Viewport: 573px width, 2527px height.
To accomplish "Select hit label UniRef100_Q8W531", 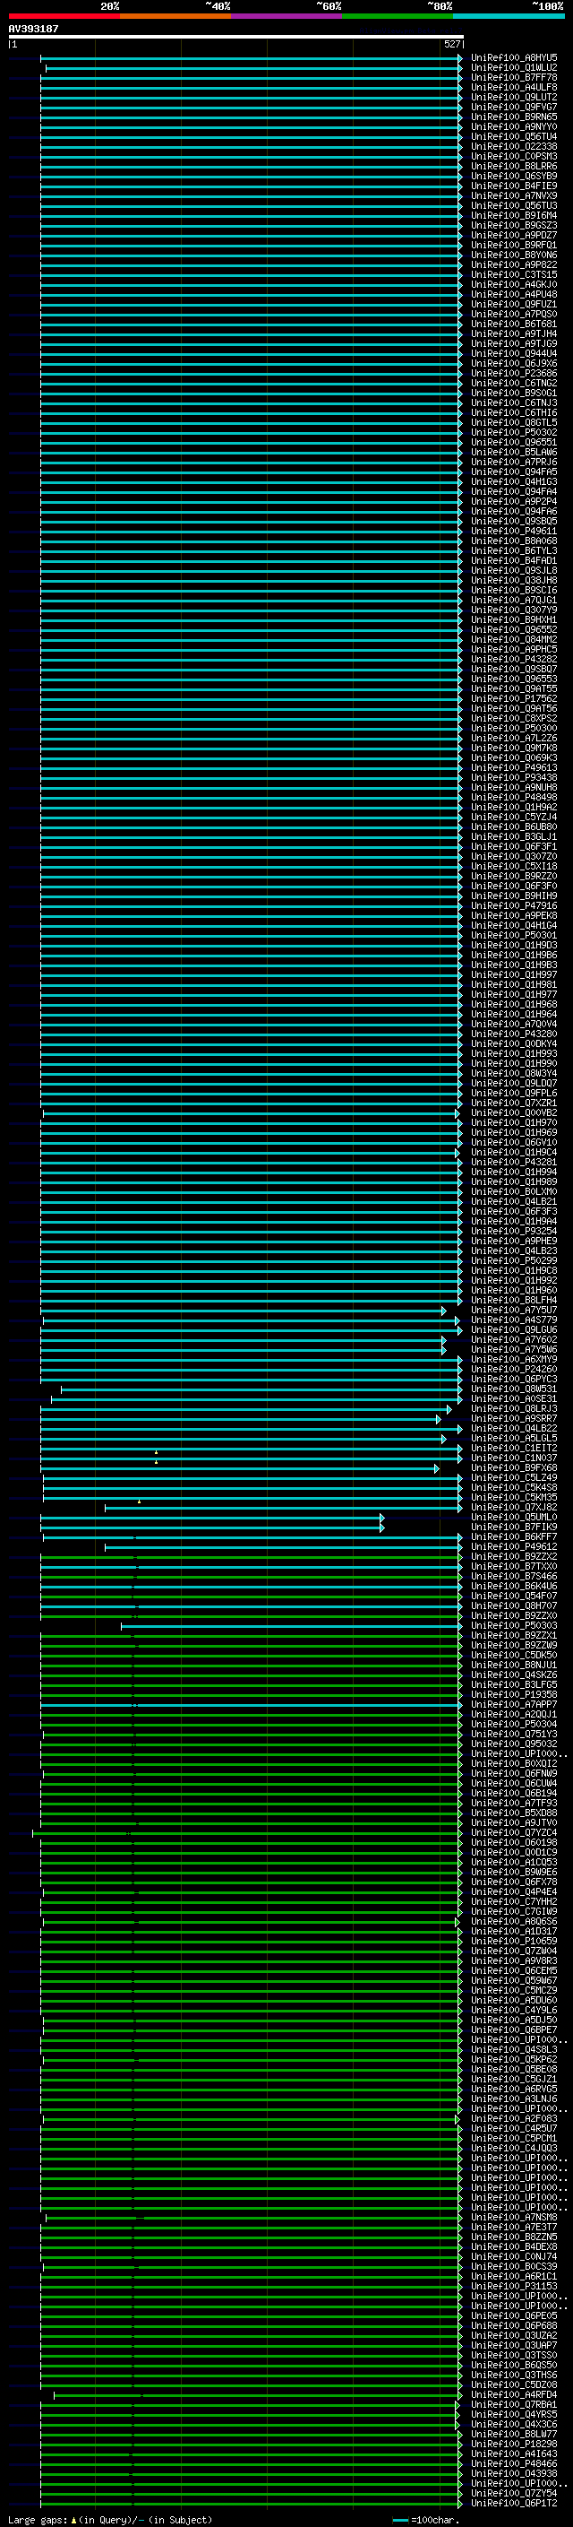I will pos(514,1389).
